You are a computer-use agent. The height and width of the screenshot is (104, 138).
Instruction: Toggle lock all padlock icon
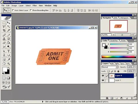click(118, 71)
